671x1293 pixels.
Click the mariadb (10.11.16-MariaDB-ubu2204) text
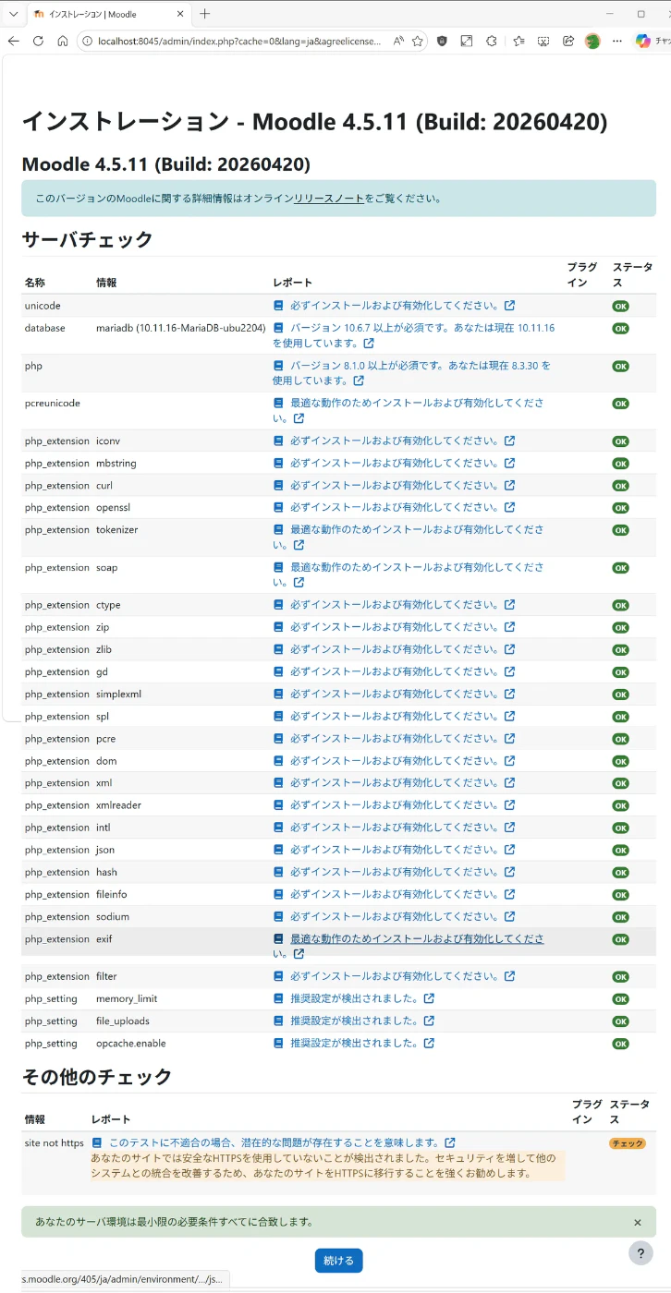[x=181, y=328]
